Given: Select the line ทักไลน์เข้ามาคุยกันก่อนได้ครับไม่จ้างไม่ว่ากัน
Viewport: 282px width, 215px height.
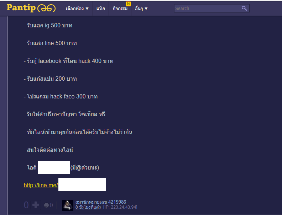Looking at the screenshot, I should click(x=79, y=132).
